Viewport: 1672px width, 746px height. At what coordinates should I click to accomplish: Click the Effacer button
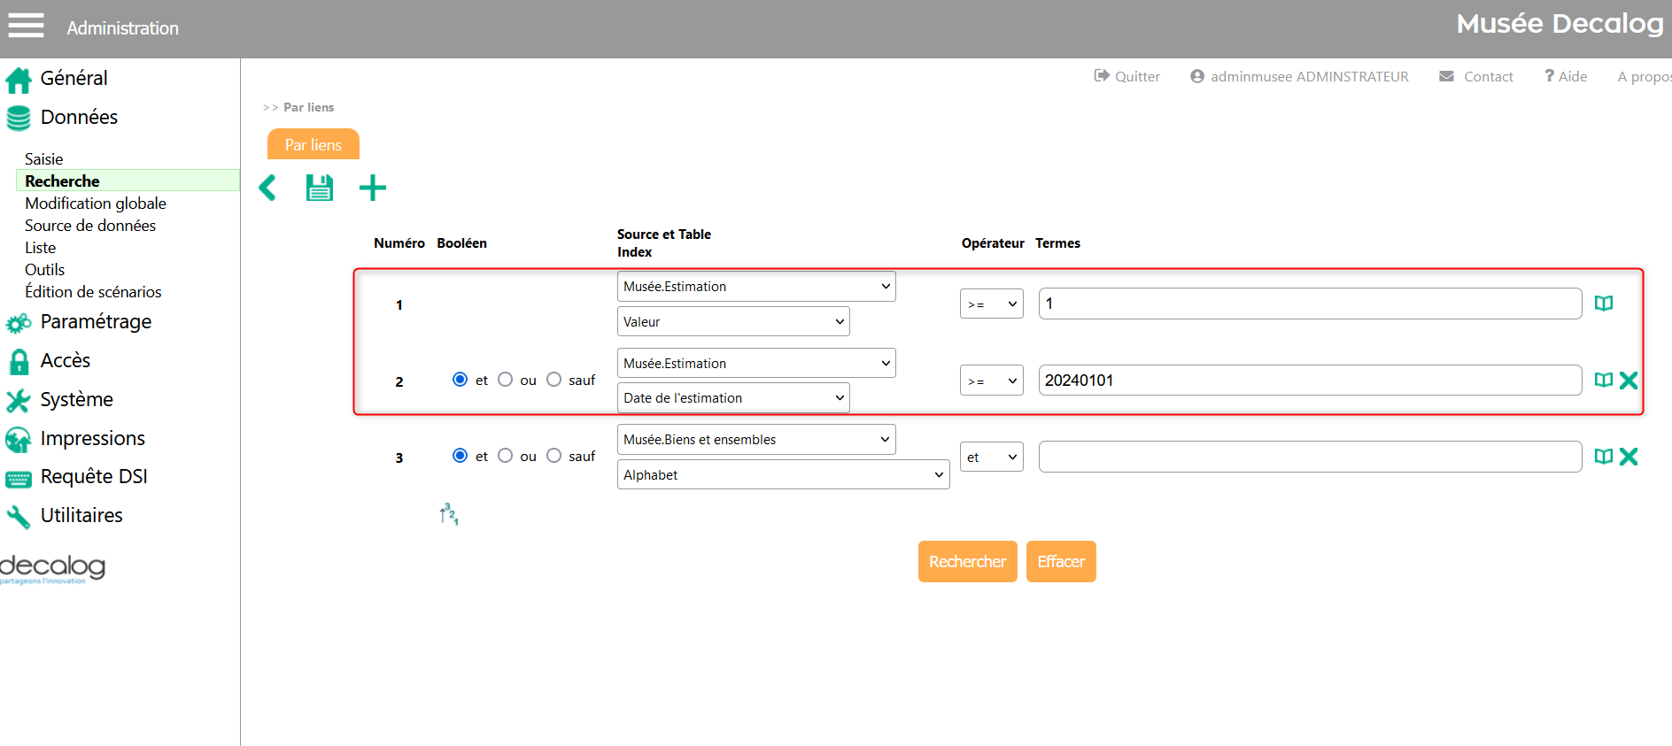pos(1060,562)
